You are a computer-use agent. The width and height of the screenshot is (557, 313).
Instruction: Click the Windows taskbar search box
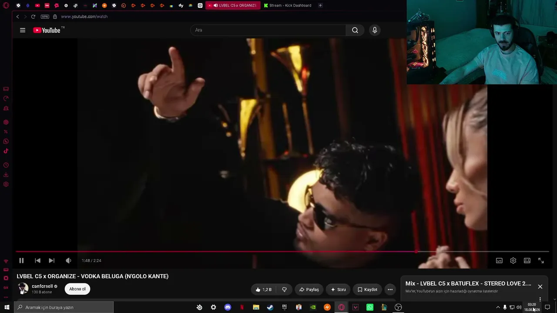[x=64, y=307]
